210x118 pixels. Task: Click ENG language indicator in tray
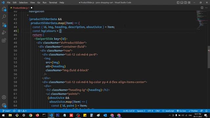[190, 115]
